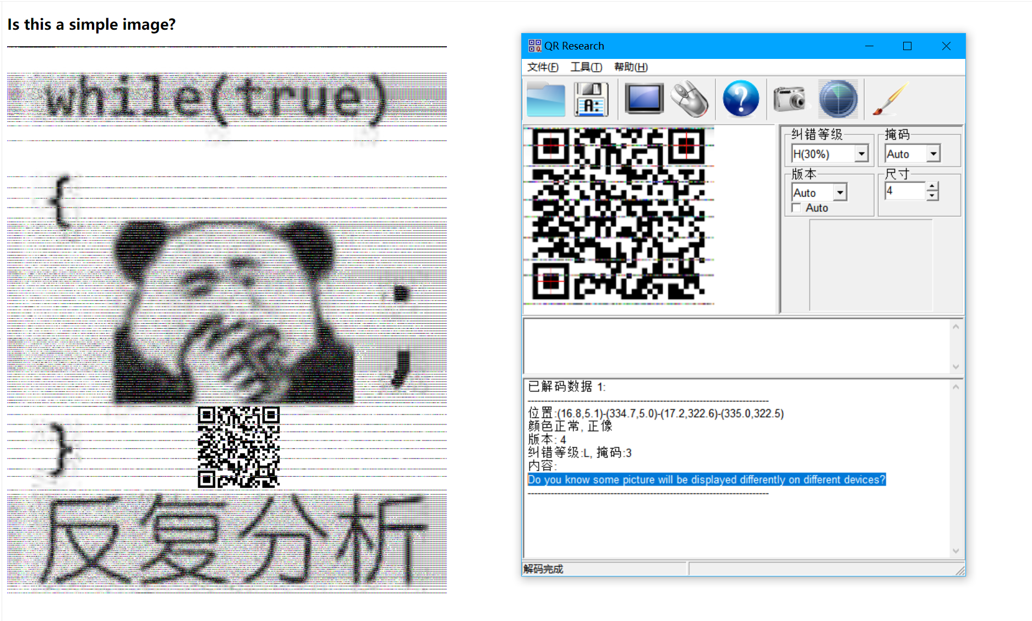Image resolution: width=1032 pixels, height=621 pixels.
Task: Open the 帮助(H) menu
Action: tap(631, 67)
